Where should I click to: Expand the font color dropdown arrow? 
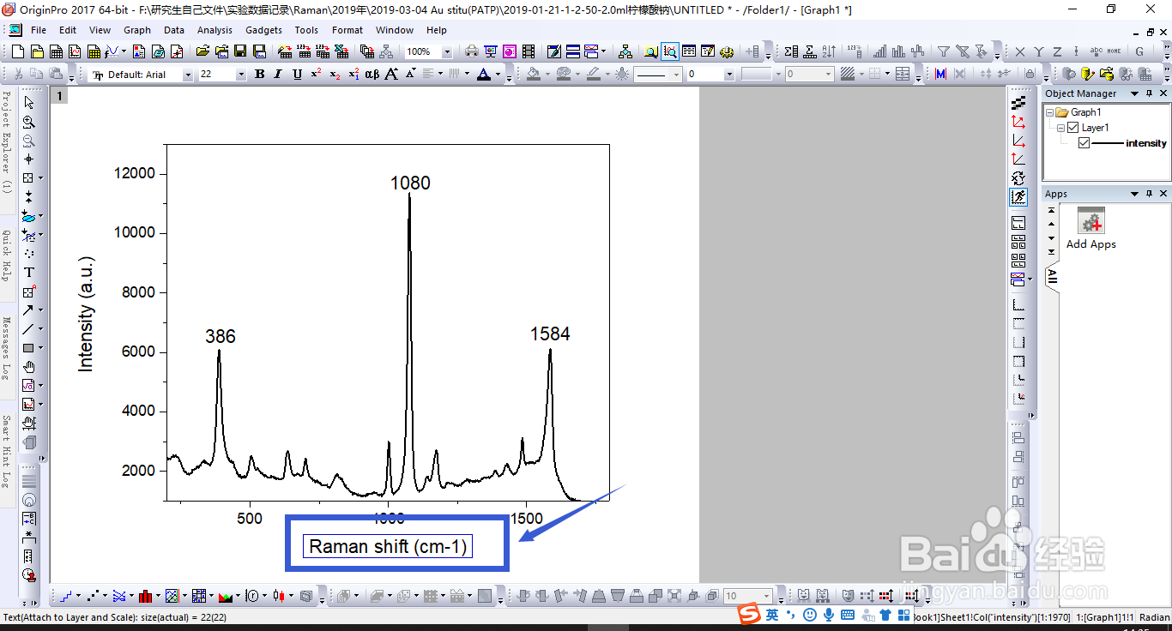498,75
